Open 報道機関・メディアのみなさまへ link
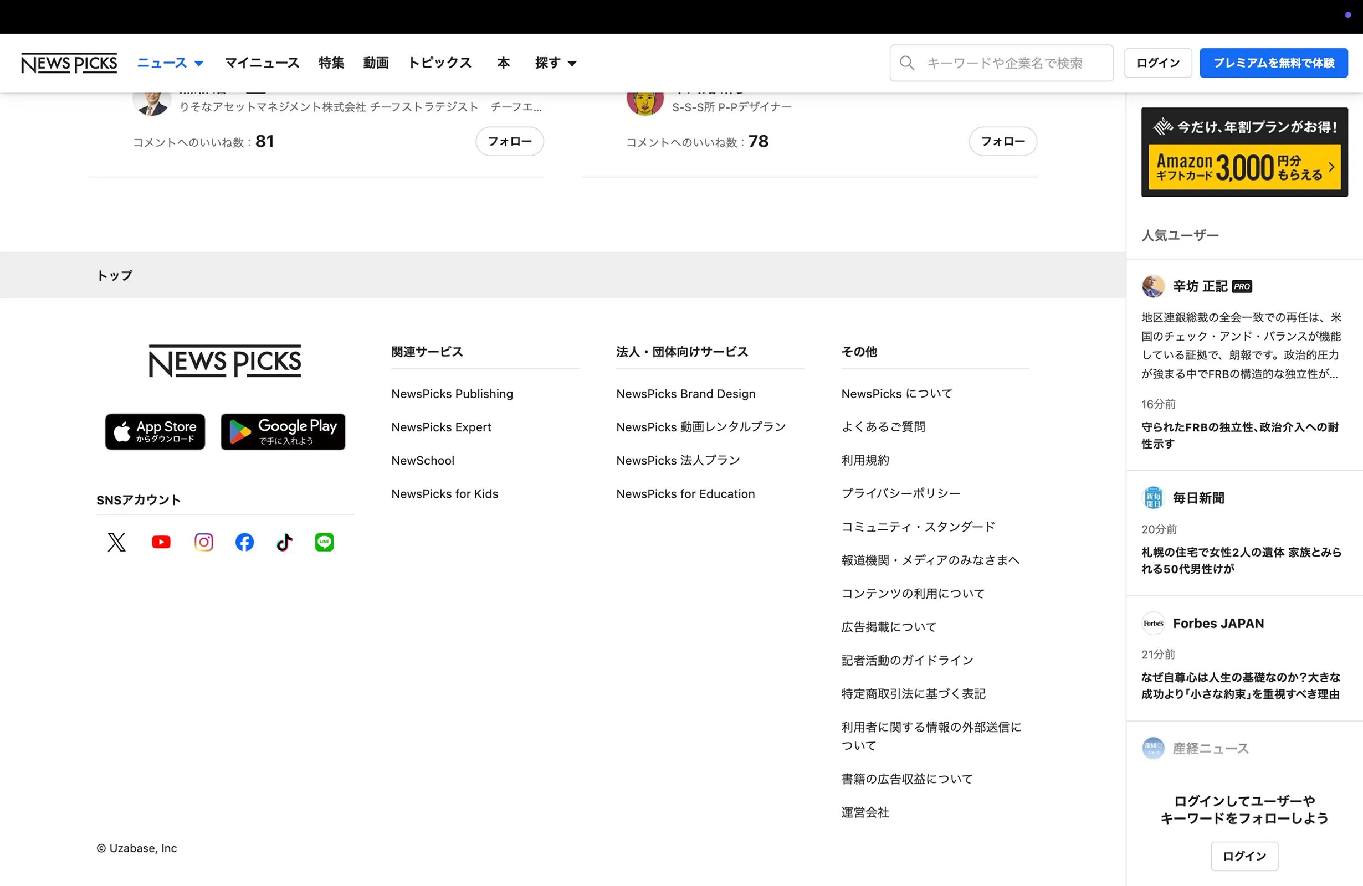Screen dimensions: 1363x886 (931, 560)
